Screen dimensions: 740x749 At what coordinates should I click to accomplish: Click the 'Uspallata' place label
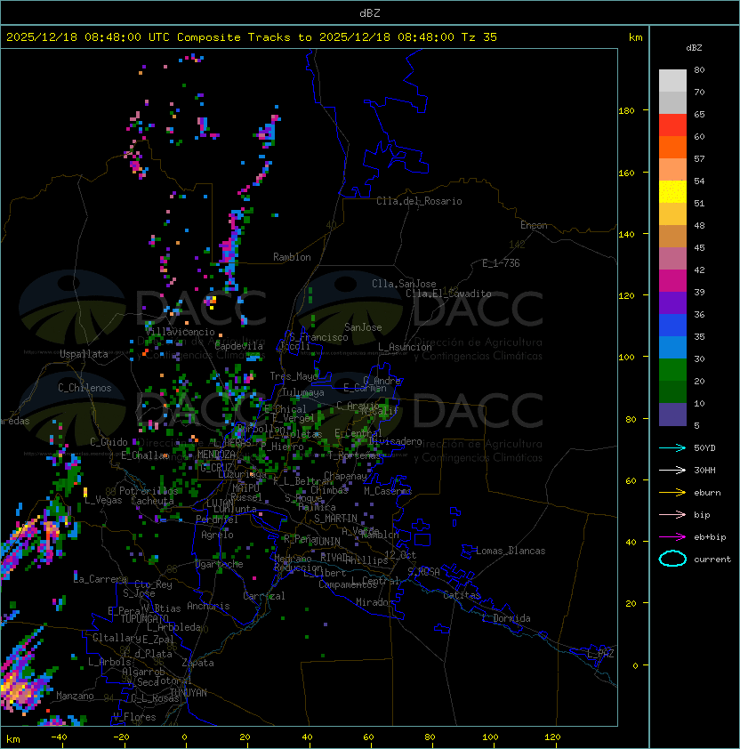point(84,354)
